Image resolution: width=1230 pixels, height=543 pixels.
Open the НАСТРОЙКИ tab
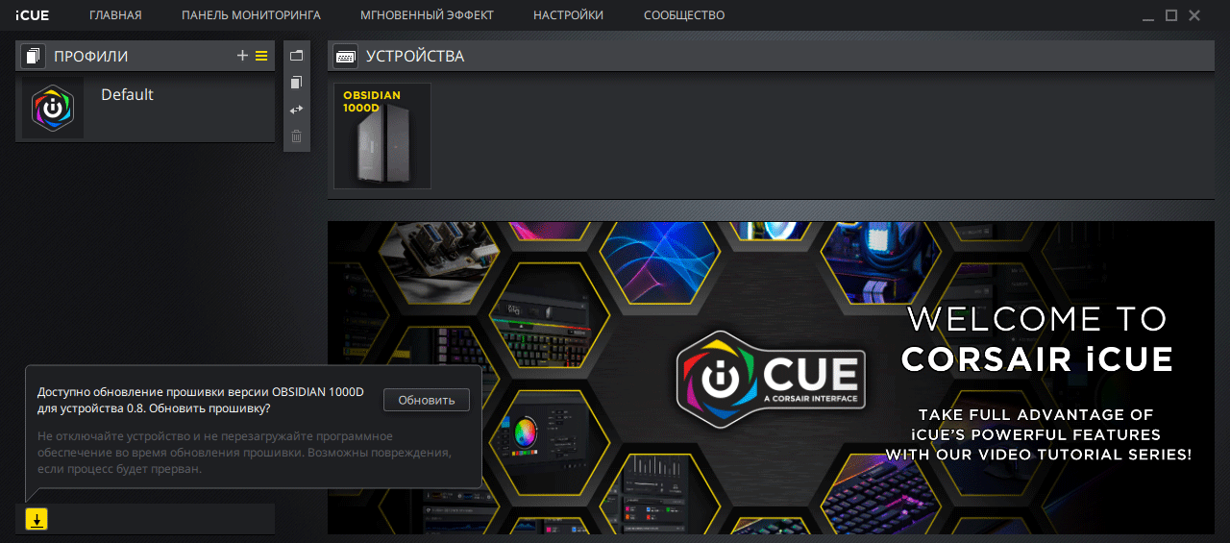(569, 15)
